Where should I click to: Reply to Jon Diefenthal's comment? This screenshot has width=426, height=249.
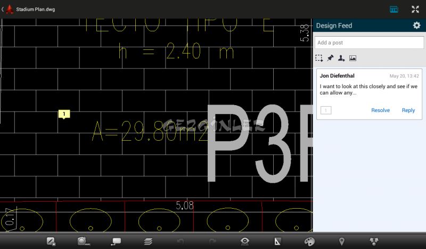pos(408,110)
